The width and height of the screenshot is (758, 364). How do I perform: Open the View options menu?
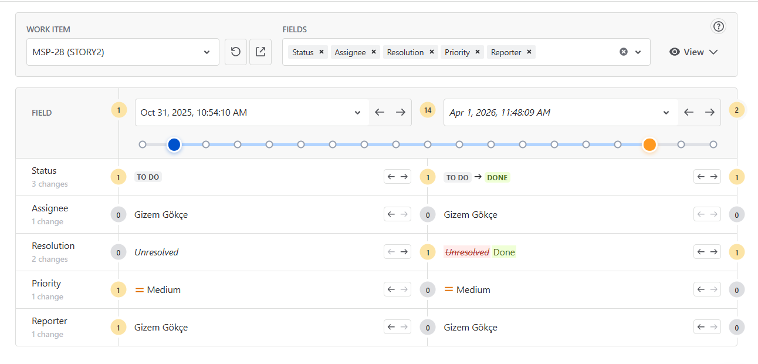(693, 52)
